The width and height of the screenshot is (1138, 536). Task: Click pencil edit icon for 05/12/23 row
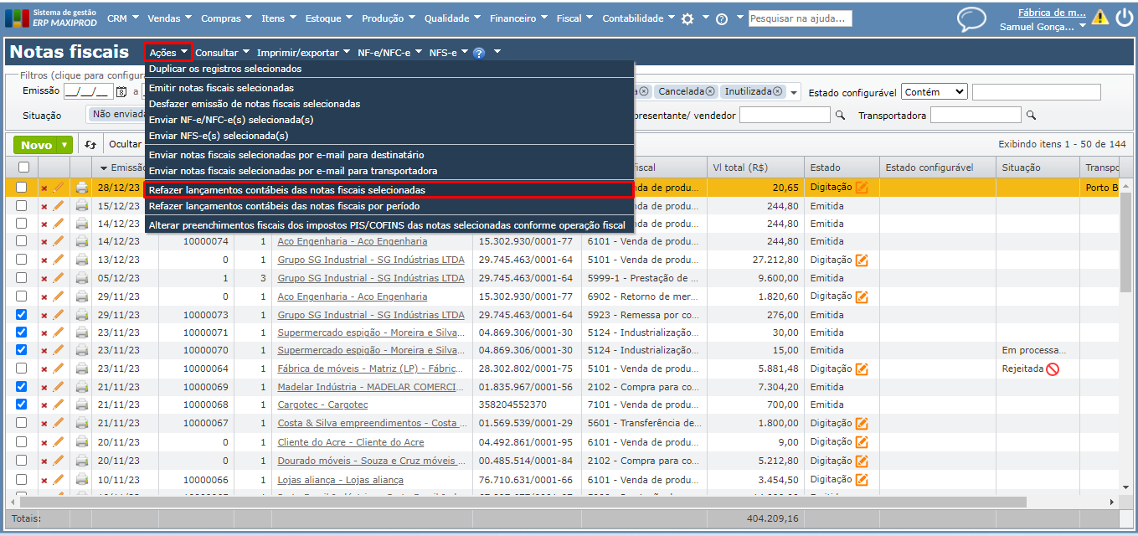click(x=59, y=278)
